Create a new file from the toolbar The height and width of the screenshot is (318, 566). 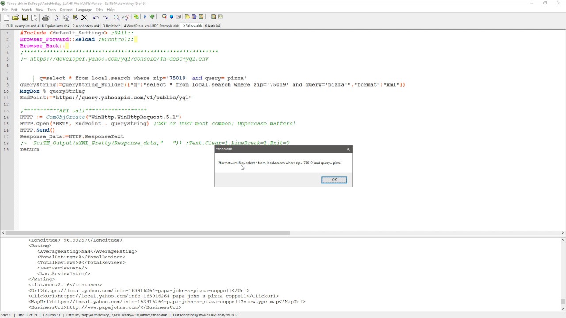[6, 17]
